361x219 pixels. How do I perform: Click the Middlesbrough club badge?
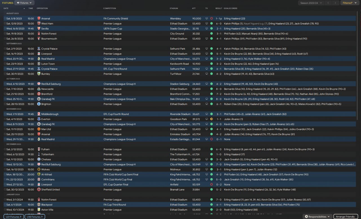39,114
